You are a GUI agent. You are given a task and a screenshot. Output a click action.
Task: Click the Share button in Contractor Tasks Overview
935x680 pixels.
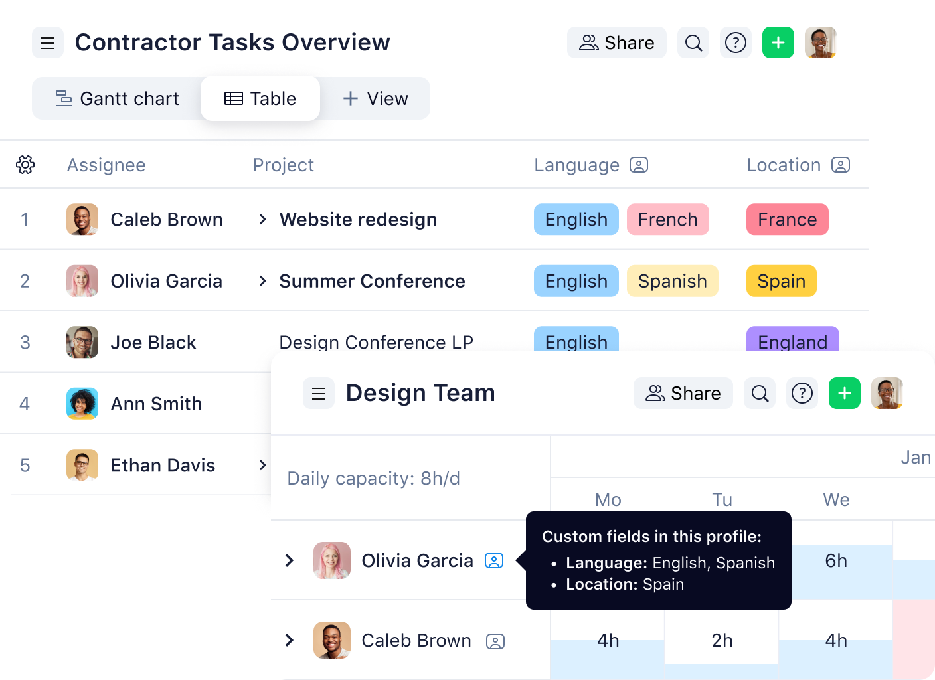tap(616, 42)
